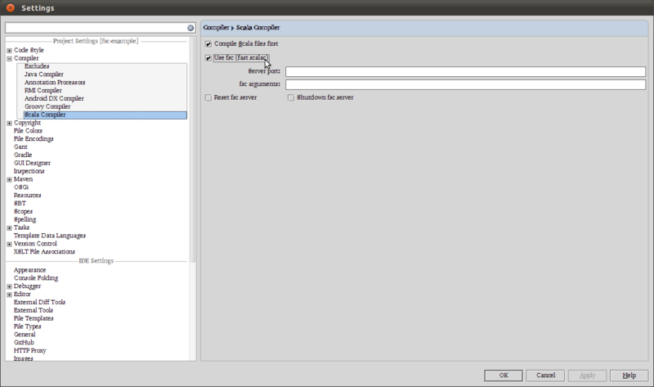Viewport: 654px width, 387px height.
Task: Select General settings
Action: 25,335
